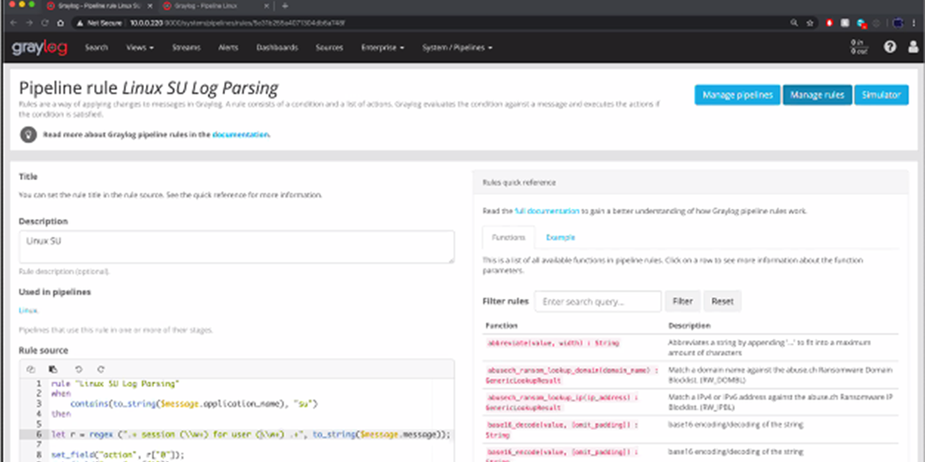The width and height of the screenshot is (925, 462).
Task: Open the System / Pipelines dropdown
Action: coord(456,48)
